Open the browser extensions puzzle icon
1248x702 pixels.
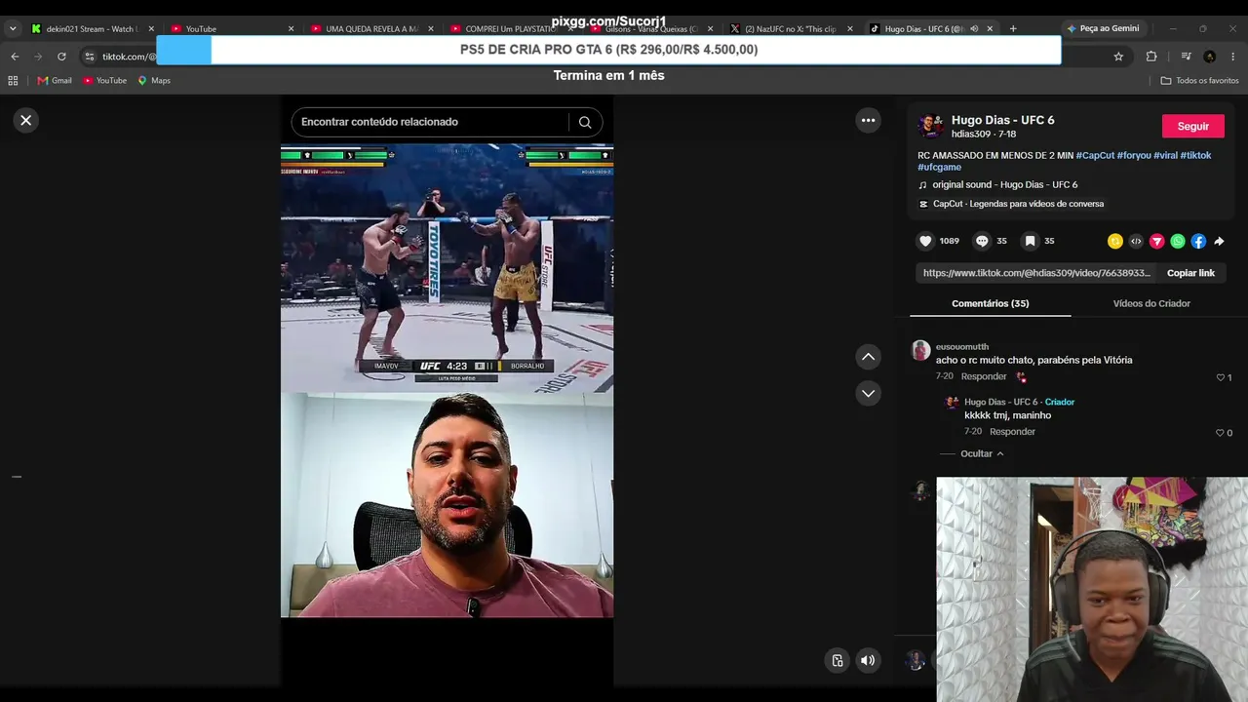pos(1151,57)
